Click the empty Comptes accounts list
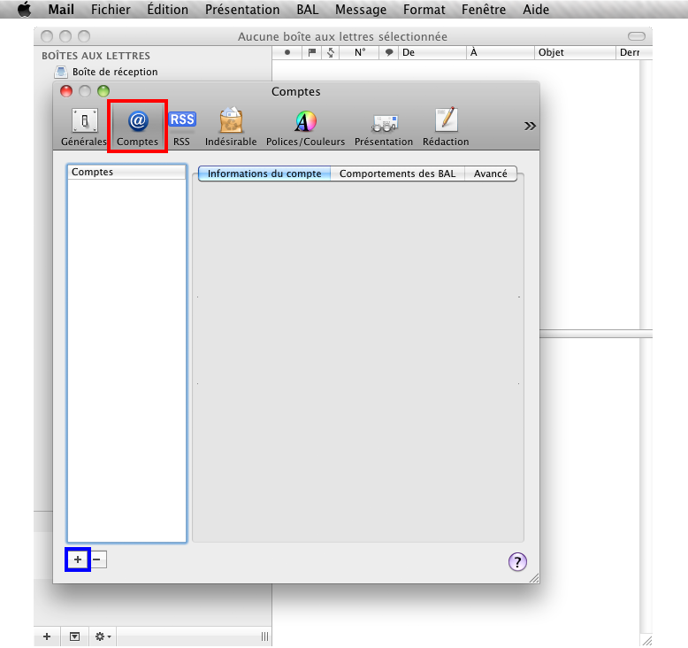 click(x=126, y=360)
